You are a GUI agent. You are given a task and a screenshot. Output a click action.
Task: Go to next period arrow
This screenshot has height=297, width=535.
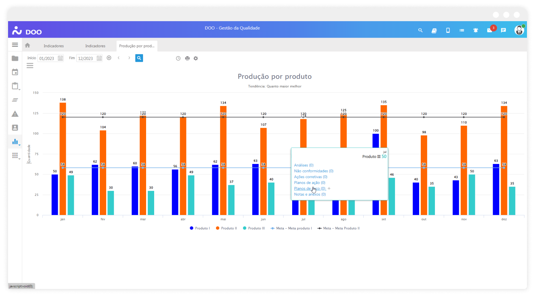[129, 58]
